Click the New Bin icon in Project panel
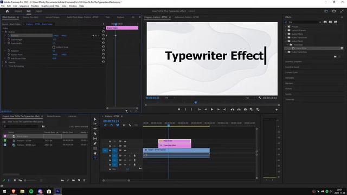347x195 pixels. pyautogui.click(x=73, y=180)
